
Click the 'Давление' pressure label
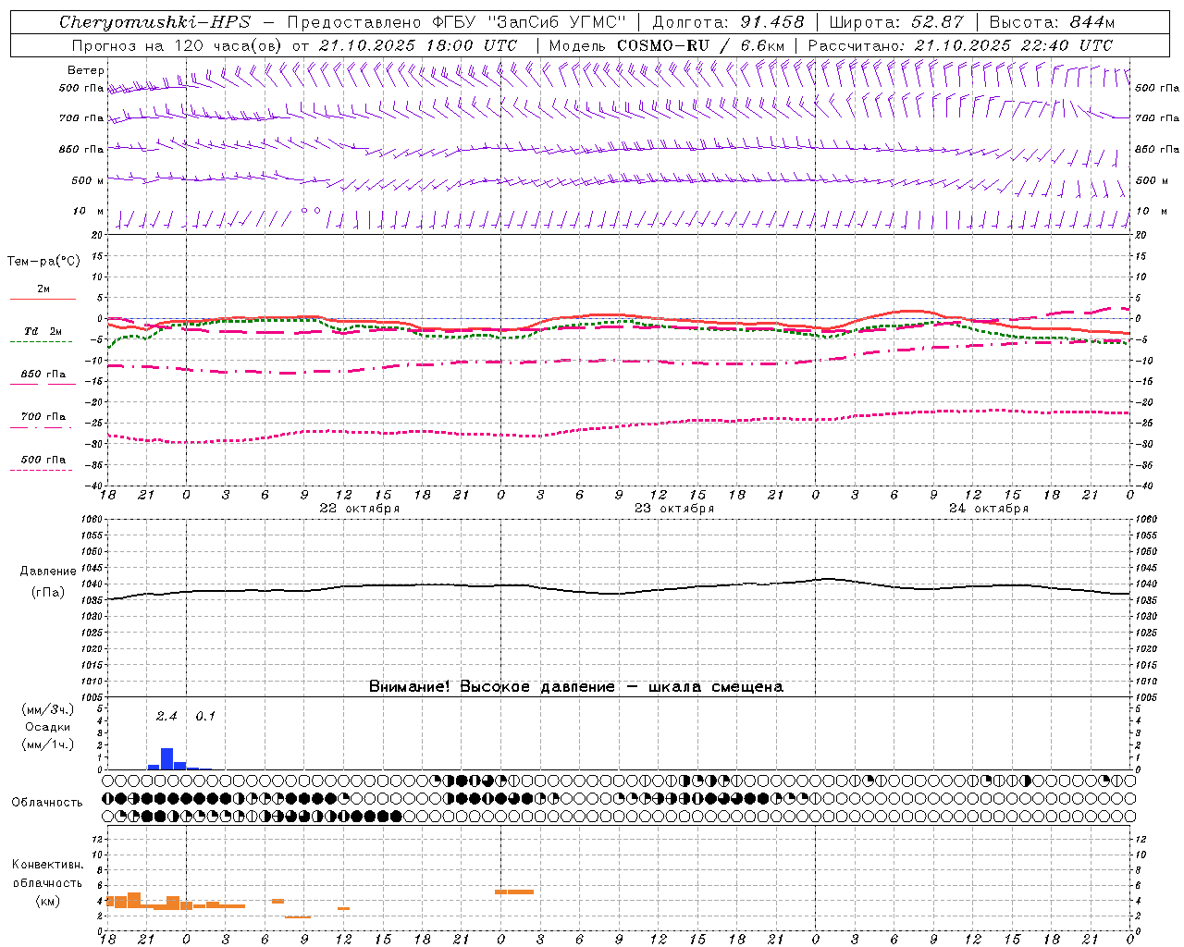[48, 572]
